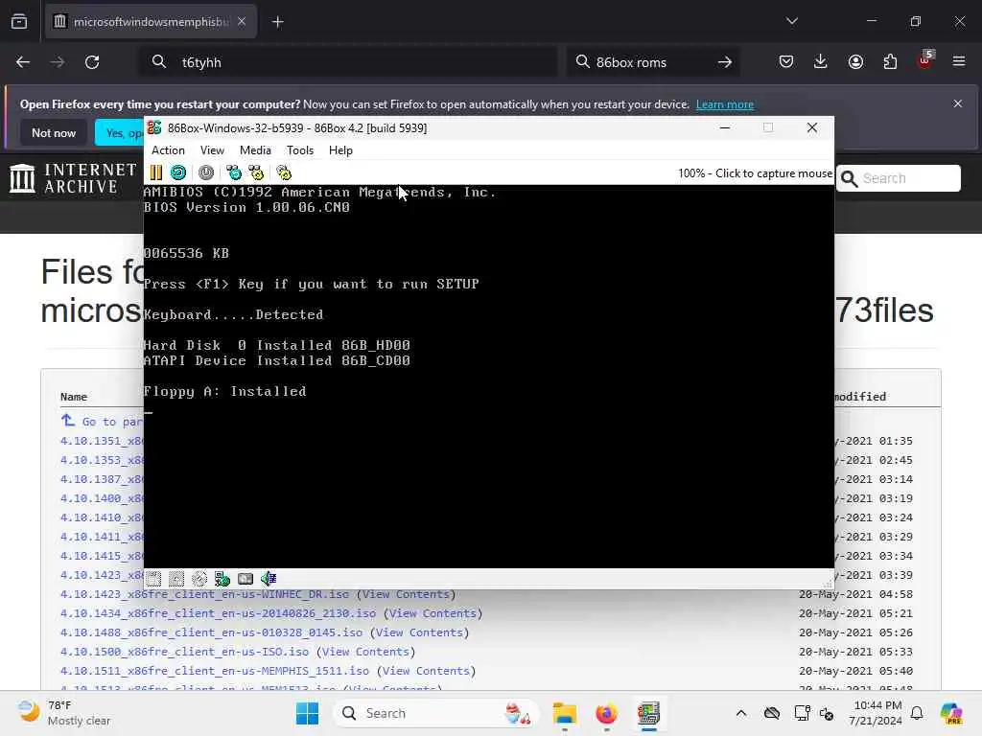
Task: Click second floppy drive status icon
Action: [176, 579]
